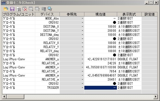The width and height of the screenshot is (160, 101).
Task: Select the RELATIVE_v device cell
Action: click(x=47, y=71)
